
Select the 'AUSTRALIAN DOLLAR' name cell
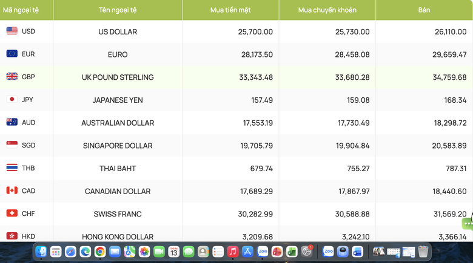[118, 123]
